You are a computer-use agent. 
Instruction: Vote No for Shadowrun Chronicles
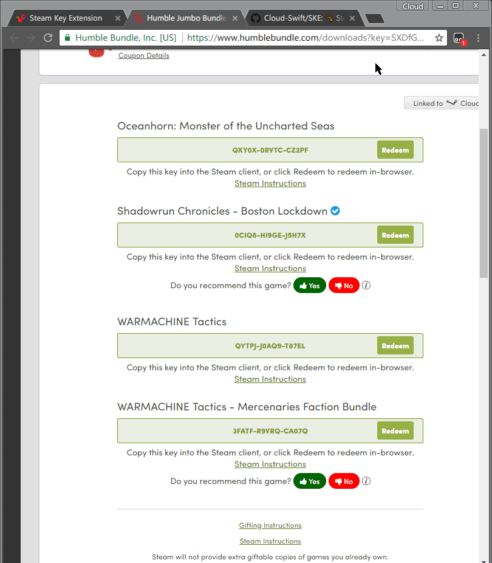pyautogui.click(x=344, y=285)
